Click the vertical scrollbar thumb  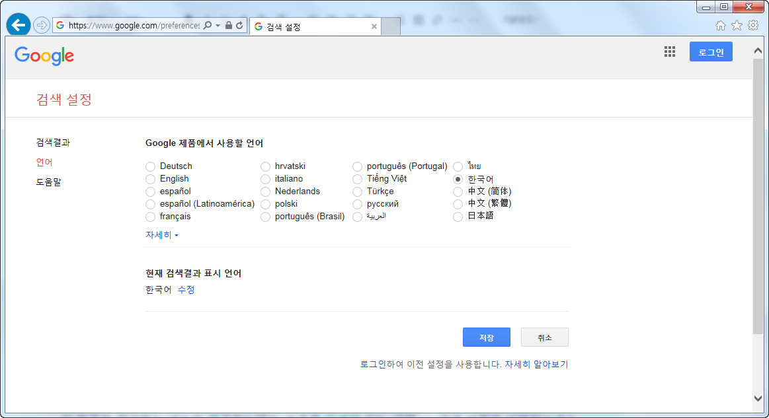pyautogui.click(x=758, y=196)
